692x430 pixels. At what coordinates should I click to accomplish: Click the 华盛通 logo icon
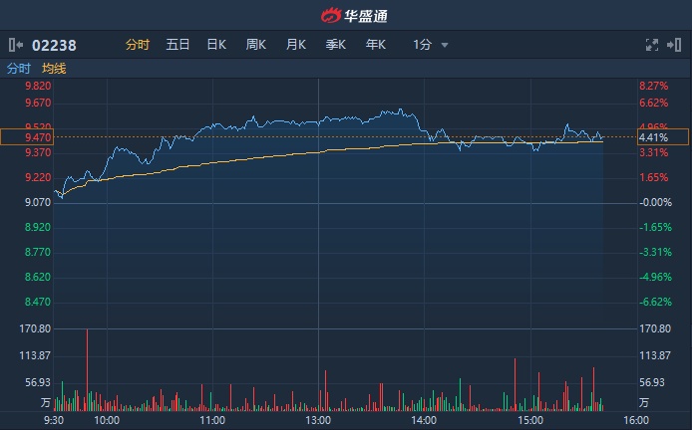[330, 15]
